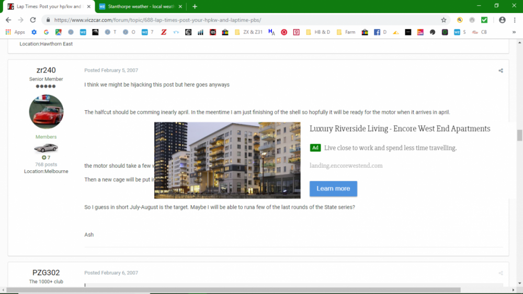
Task: Open the Google bookmark icon
Action: (46, 32)
